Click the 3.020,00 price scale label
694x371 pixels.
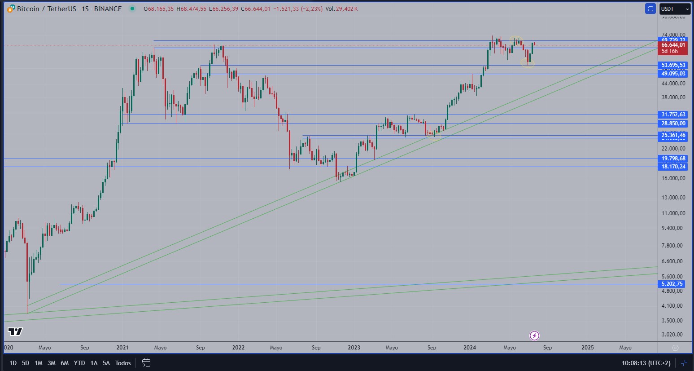(672, 335)
